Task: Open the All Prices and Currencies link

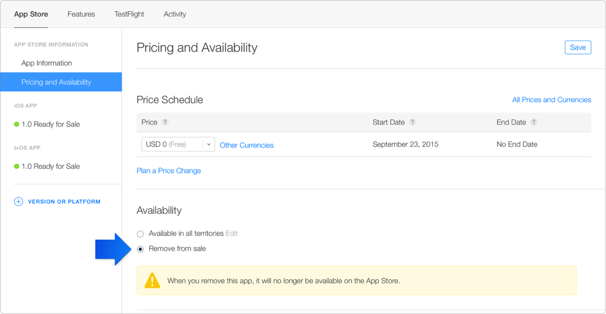Action: coord(551,100)
